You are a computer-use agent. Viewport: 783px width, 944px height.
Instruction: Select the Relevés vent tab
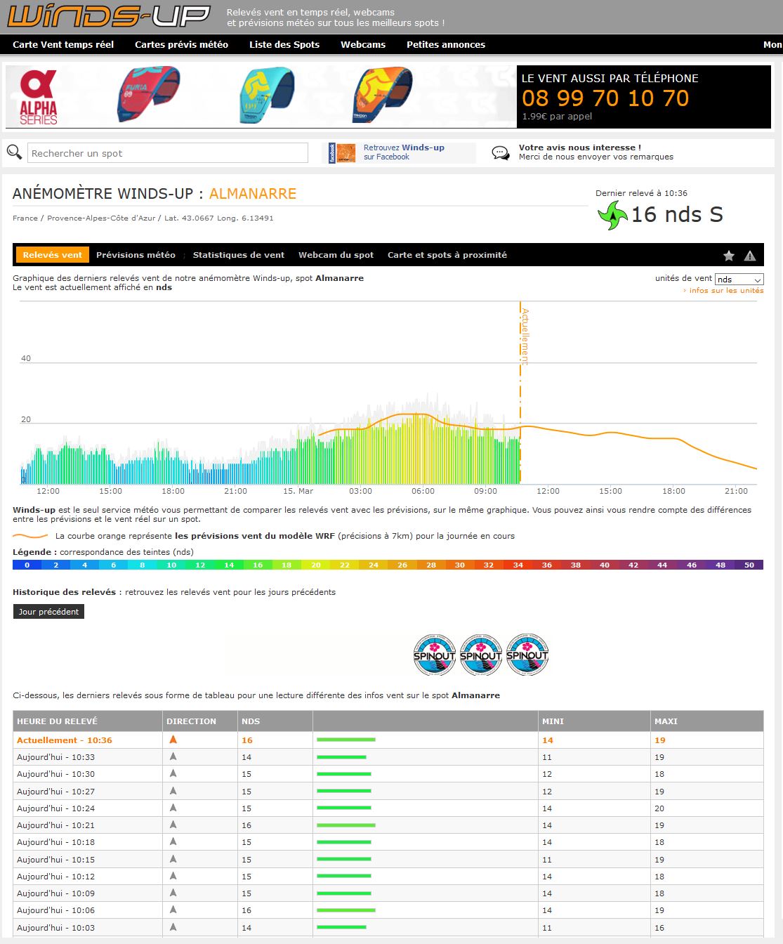[53, 255]
